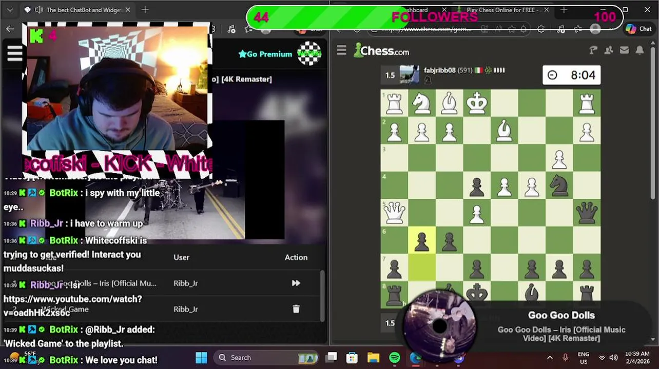The width and height of the screenshot is (659, 369).
Task: Click the microphone icon in system tray
Action: click(565, 358)
